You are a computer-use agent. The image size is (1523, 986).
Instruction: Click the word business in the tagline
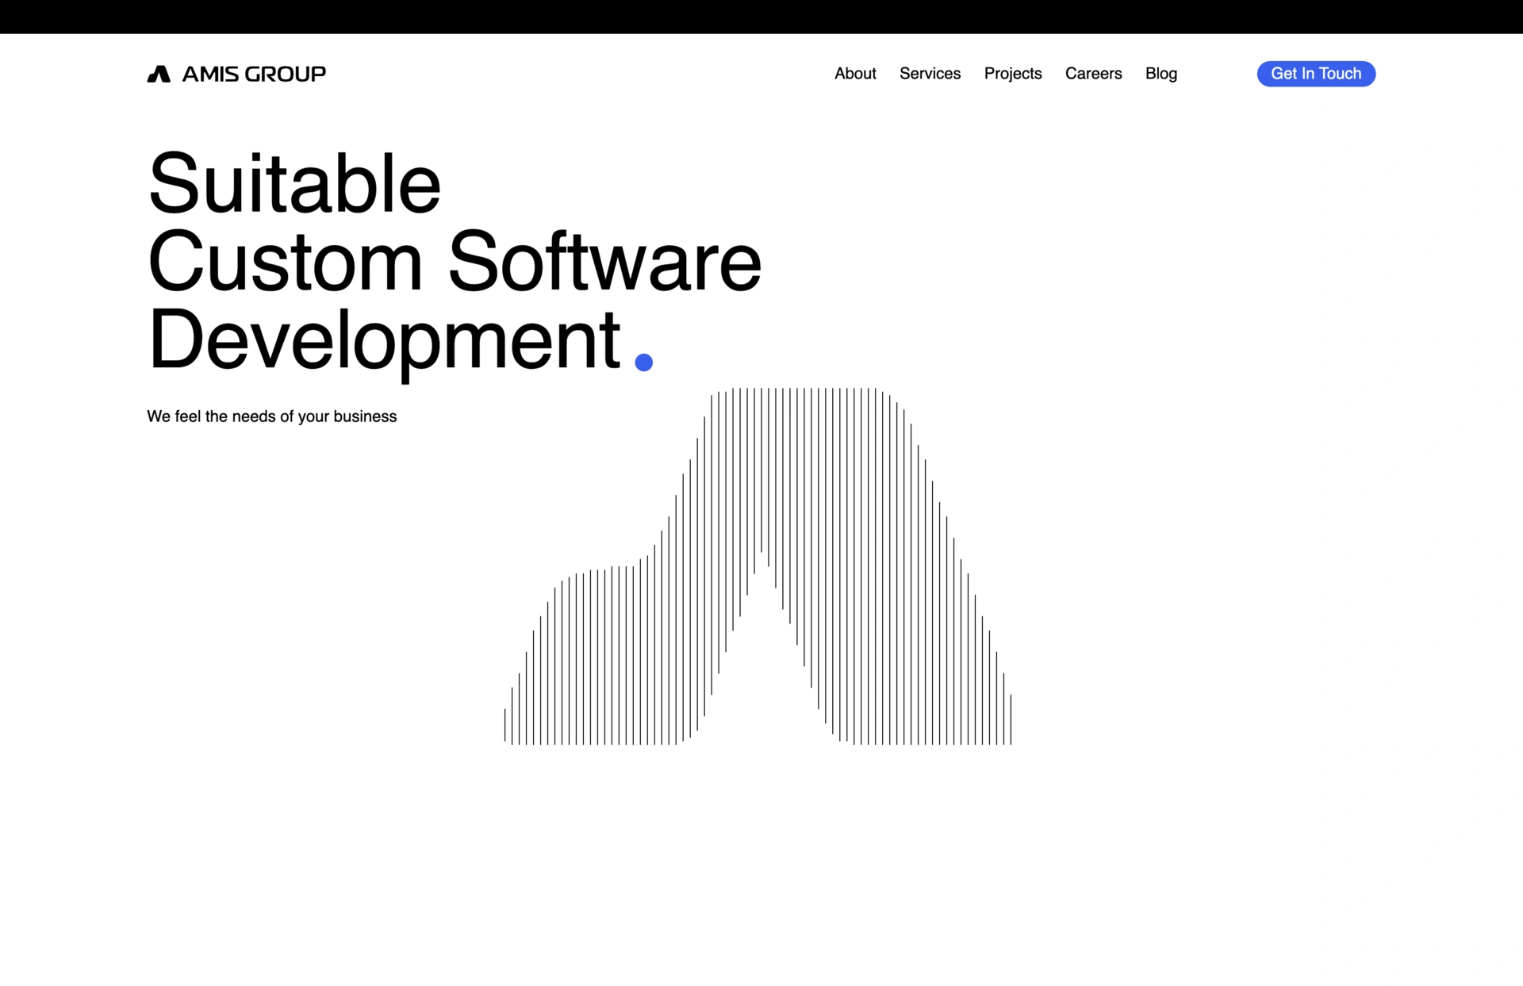[x=365, y=416]
